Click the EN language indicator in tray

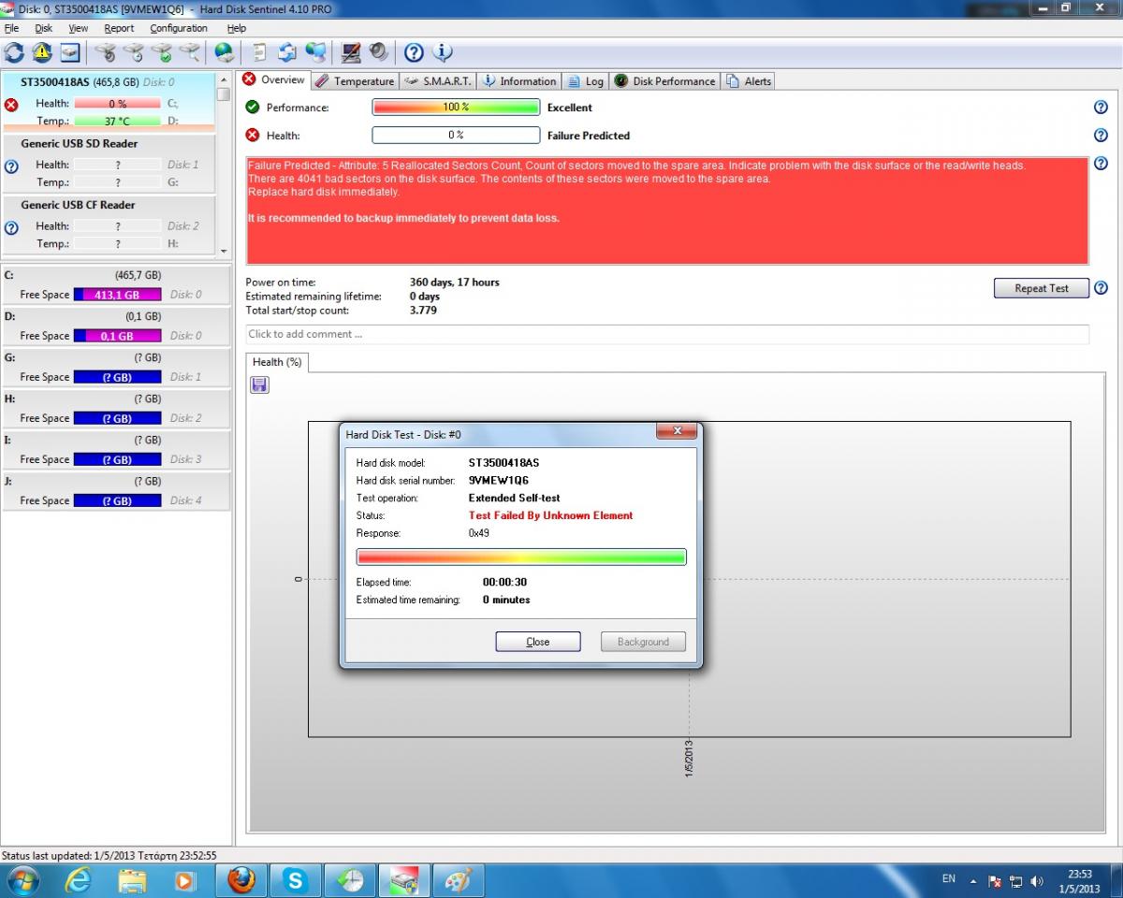click(949, 879)
